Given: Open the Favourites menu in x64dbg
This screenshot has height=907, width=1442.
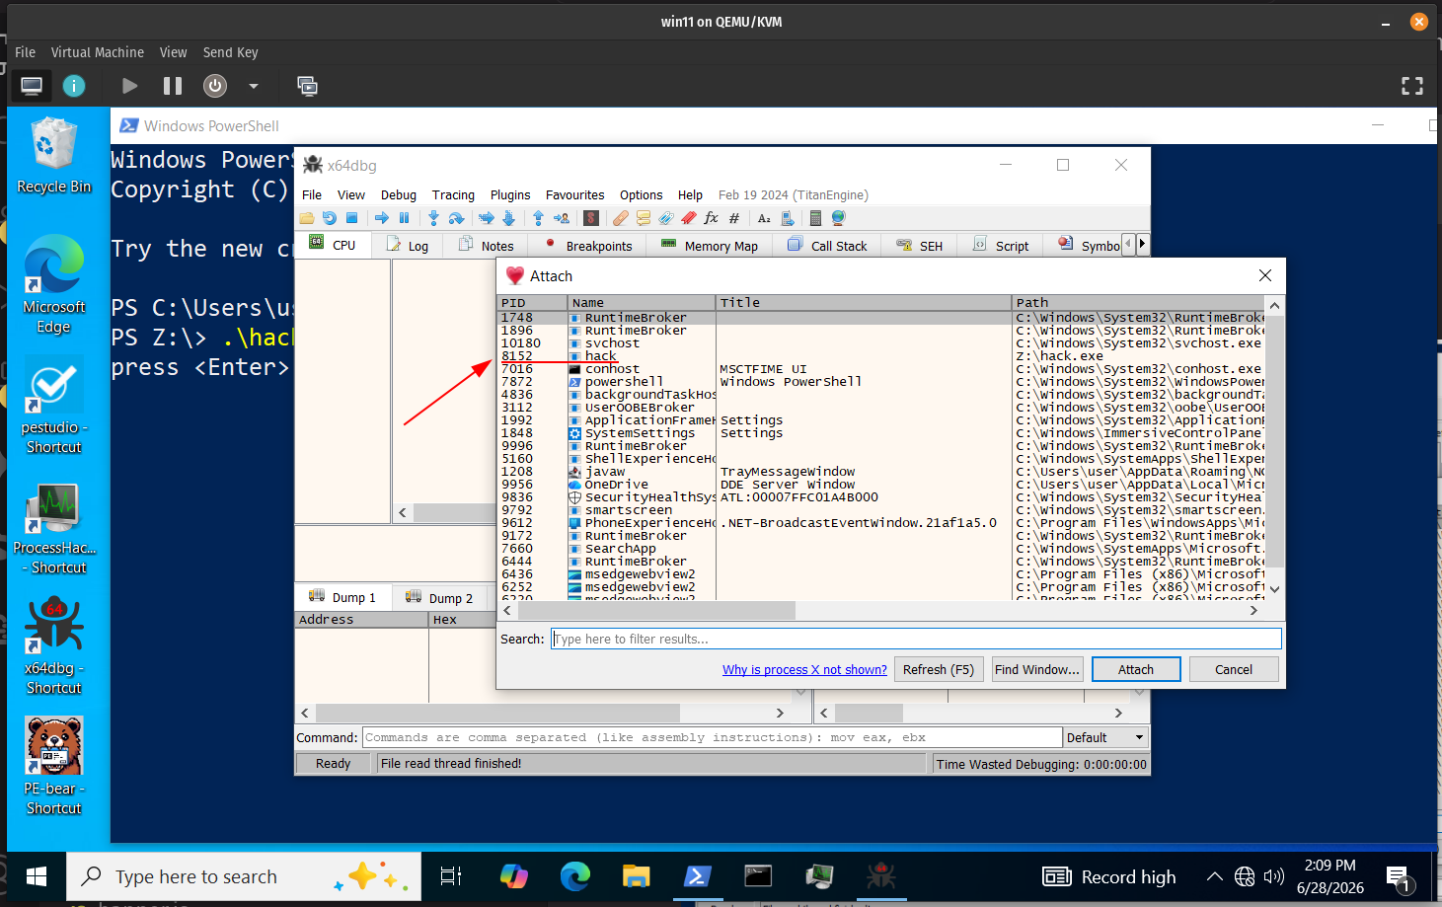Looking at the screenshot, I should 575,195.
